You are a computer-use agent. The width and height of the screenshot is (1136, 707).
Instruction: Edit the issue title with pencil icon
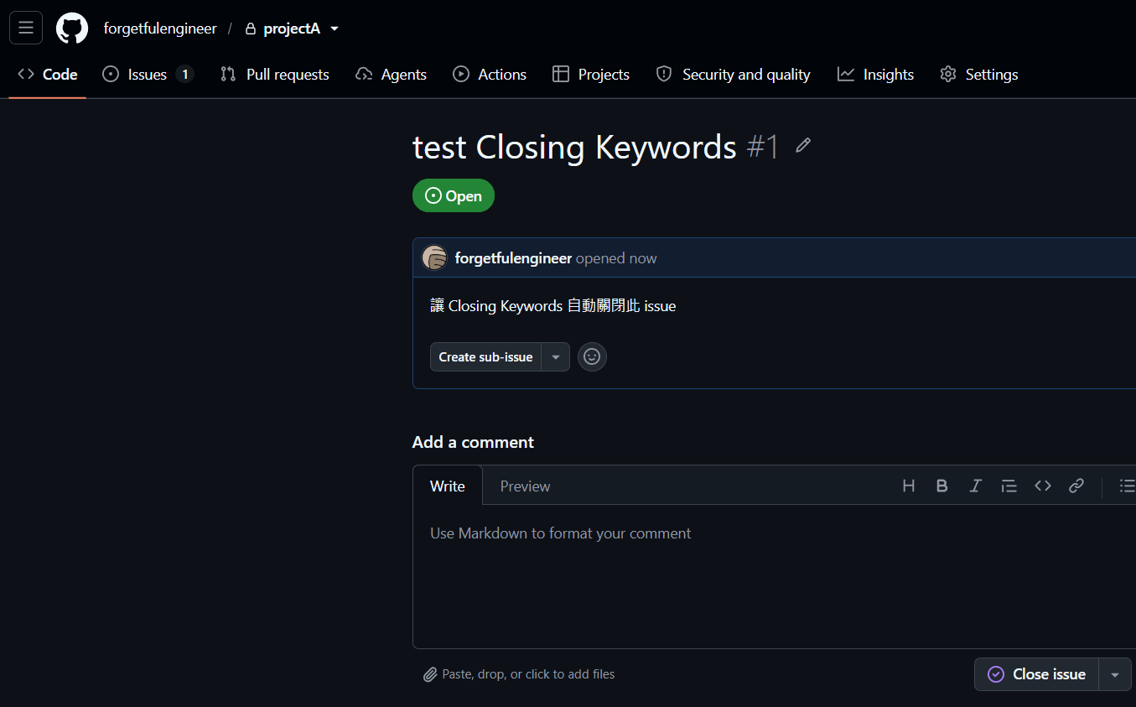click(x=803, y=146)
